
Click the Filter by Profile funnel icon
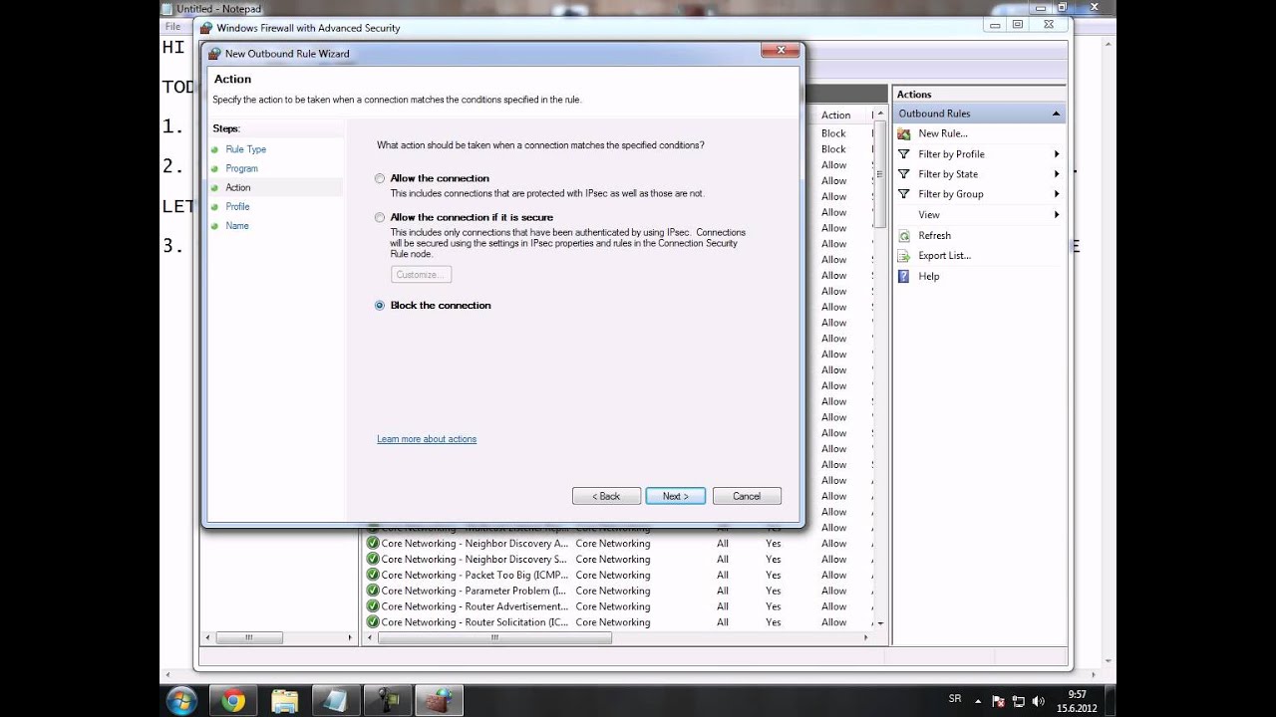[904, 154]
